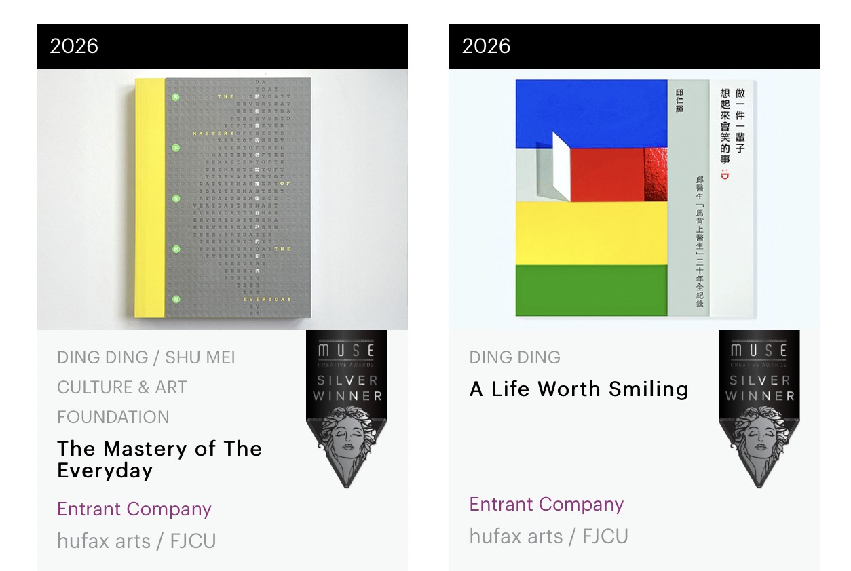Select hufax arts / FJCU on left card
The image size is (851, 571).
(136, 540)
